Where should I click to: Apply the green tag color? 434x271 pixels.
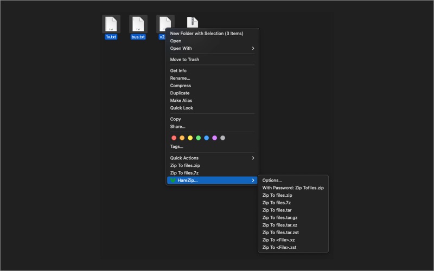click(198, 138)
